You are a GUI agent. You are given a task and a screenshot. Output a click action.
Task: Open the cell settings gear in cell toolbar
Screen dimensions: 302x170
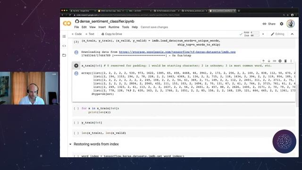click(x=280, y=61)
